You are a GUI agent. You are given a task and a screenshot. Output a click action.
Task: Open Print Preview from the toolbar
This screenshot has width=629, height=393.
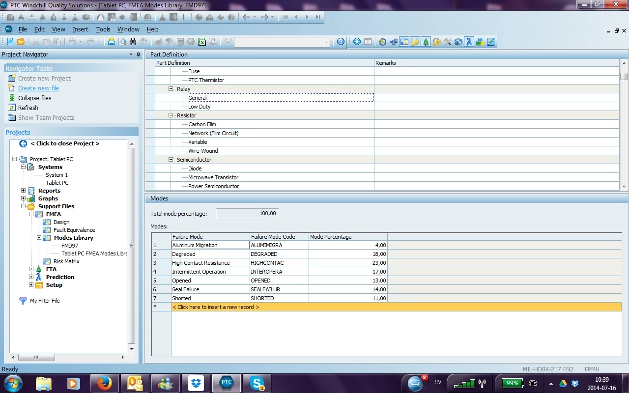pyautogui.click(x=122, y=42)
